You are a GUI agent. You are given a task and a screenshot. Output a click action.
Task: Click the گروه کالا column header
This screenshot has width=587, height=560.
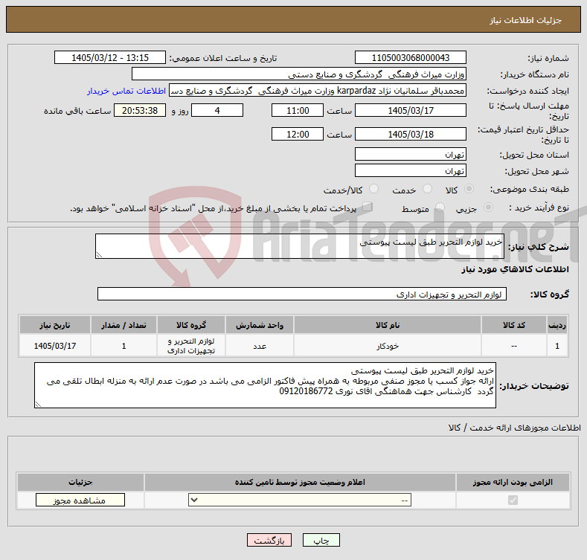click(x=191, y=325)
